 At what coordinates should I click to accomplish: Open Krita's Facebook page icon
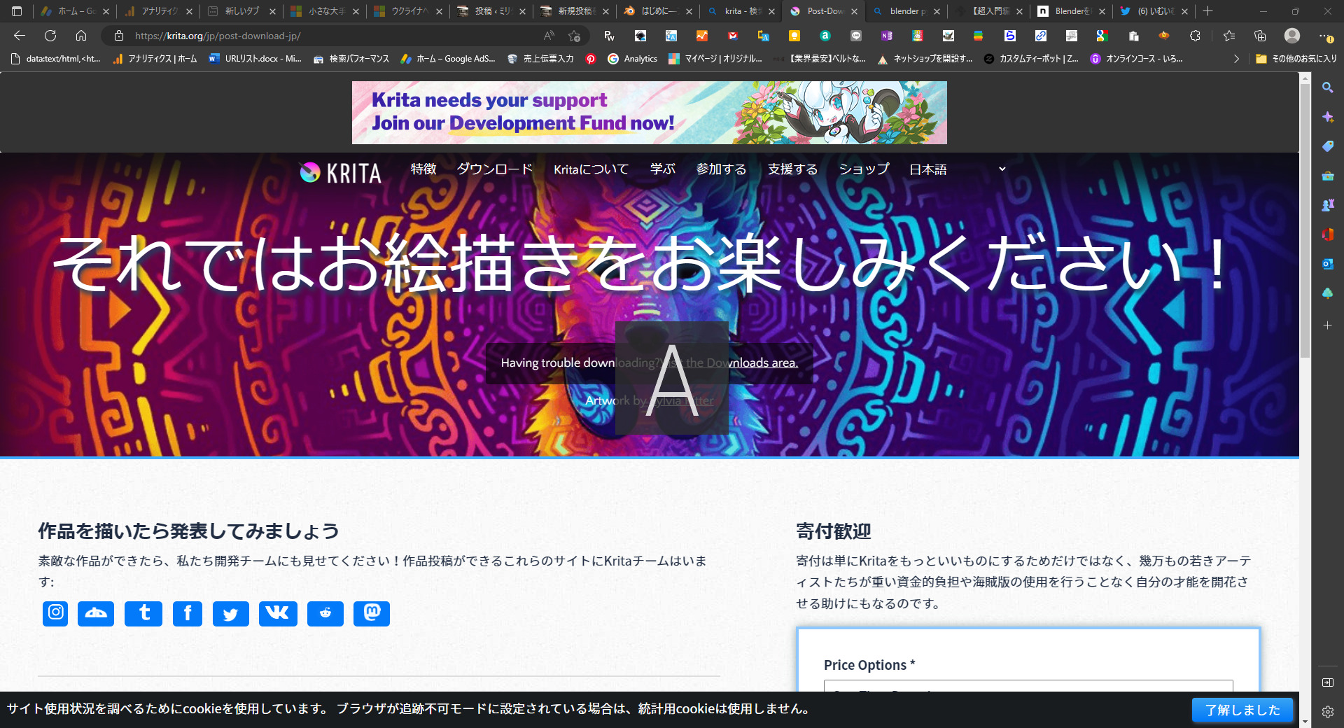(x=188, y=613)
